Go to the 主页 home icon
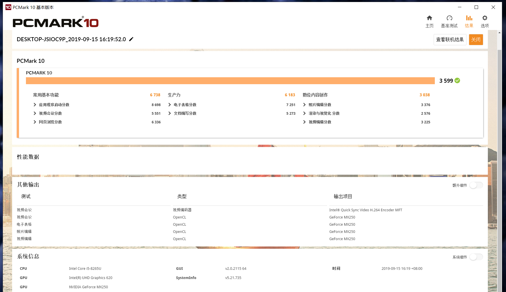506x292 pixels. (x=429, y=18)
